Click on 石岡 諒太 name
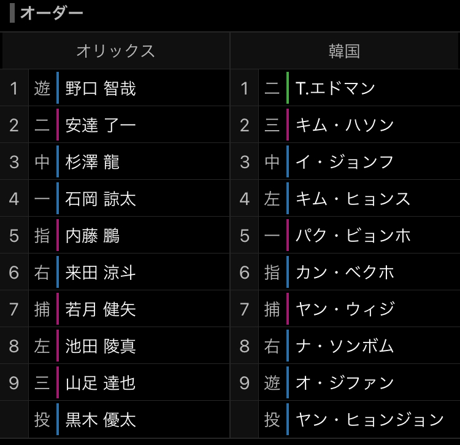This screenshot has width=460, height=445. (101, 199)
